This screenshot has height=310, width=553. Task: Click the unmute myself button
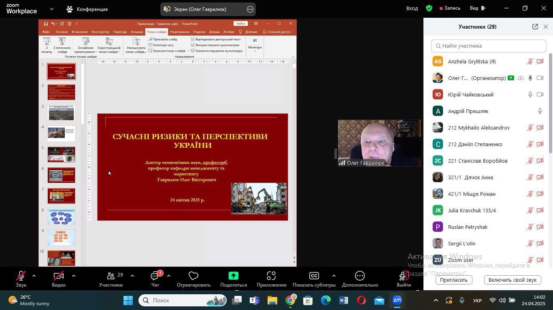pyautogui.click(x=512, y=280)
